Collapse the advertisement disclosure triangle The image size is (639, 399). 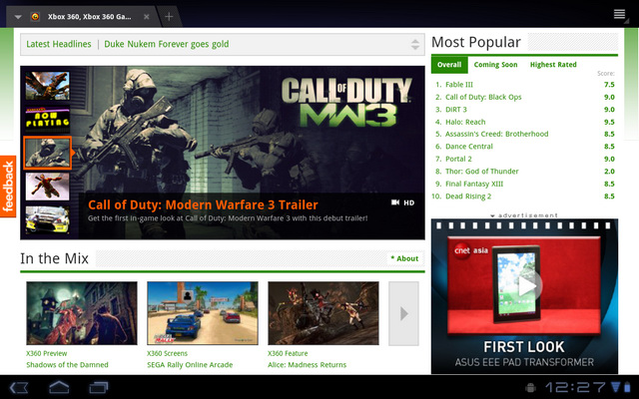pyautogui.click(x=492, y=215)
